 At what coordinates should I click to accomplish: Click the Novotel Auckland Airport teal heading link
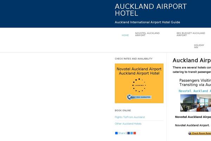[194, 91]
